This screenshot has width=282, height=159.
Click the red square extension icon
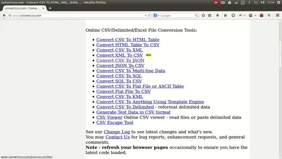tap(261, 15)
